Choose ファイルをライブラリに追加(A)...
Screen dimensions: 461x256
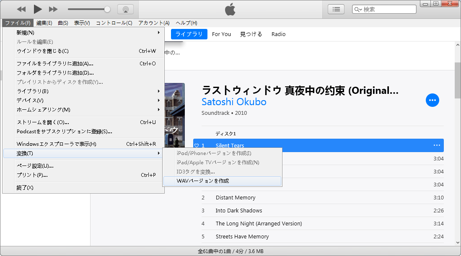(x=83, y=64)
